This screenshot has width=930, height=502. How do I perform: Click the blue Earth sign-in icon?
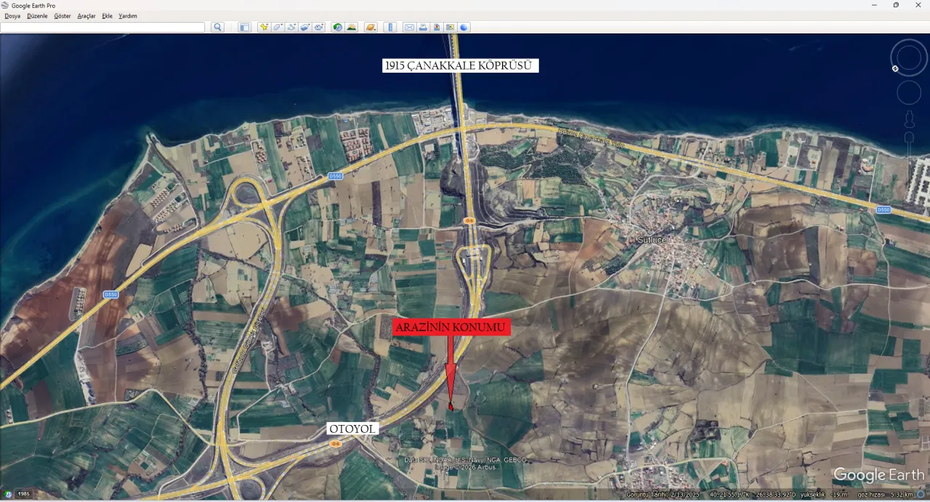(x=464, y=28)
